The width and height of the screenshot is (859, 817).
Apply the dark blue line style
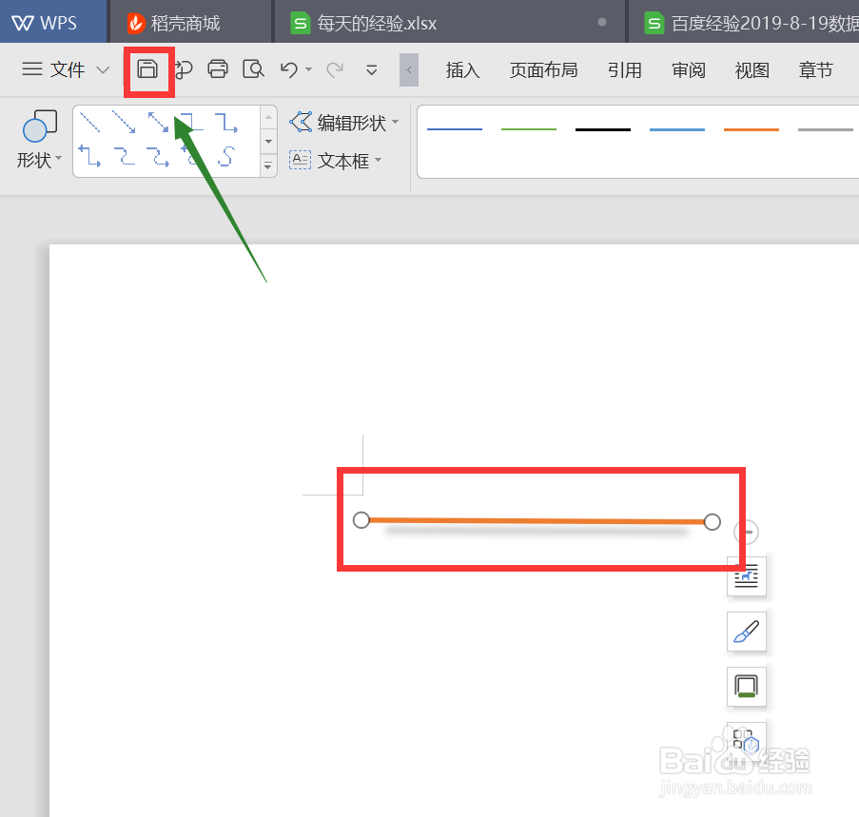point(455,129)
